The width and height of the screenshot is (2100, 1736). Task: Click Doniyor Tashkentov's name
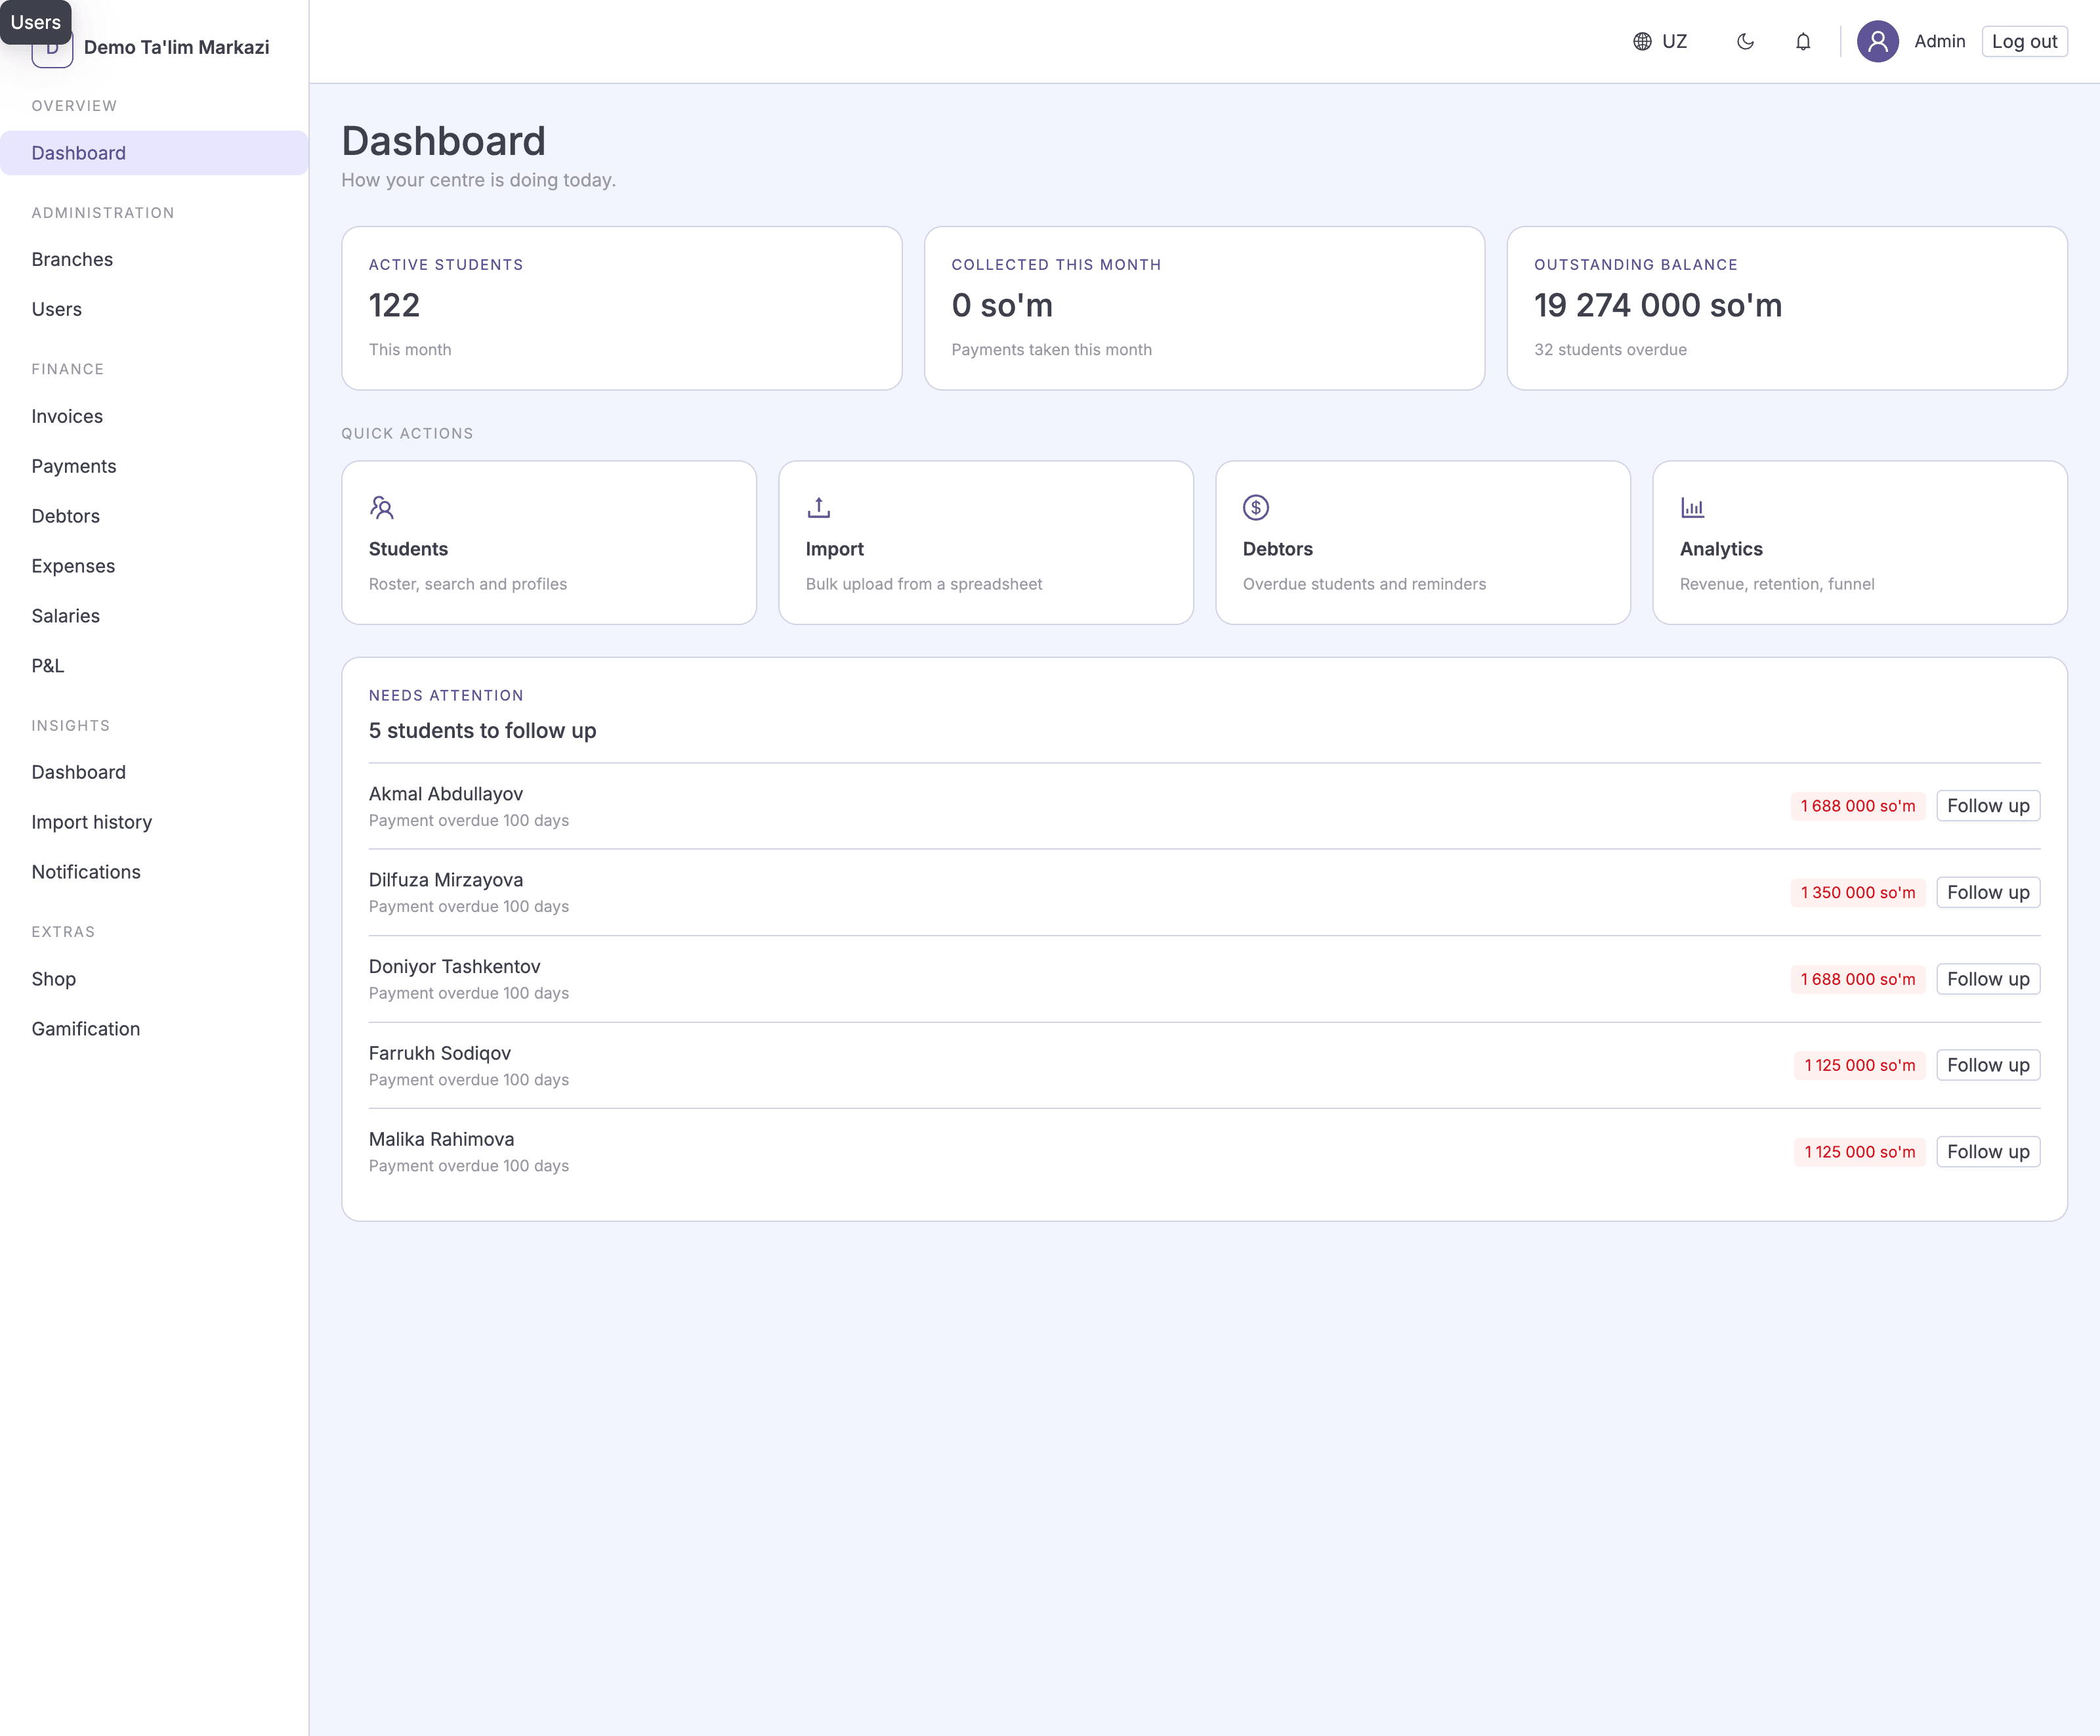coord(455,967)
